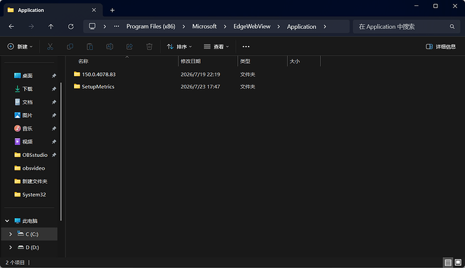Copy the selected item using toolbar icon
The image size is (465, 268).
point(70,46)
